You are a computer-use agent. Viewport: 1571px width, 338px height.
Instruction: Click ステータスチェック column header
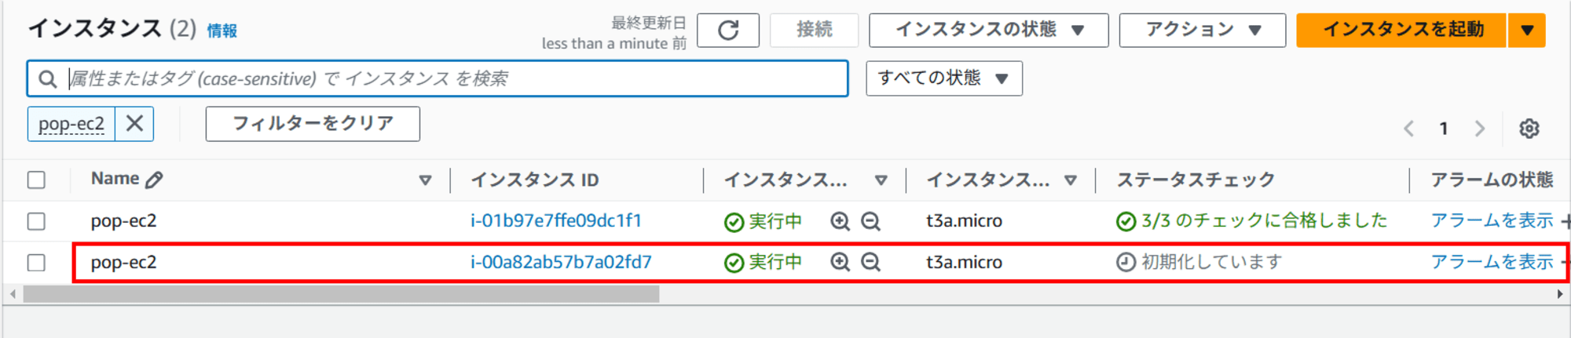1196,180
